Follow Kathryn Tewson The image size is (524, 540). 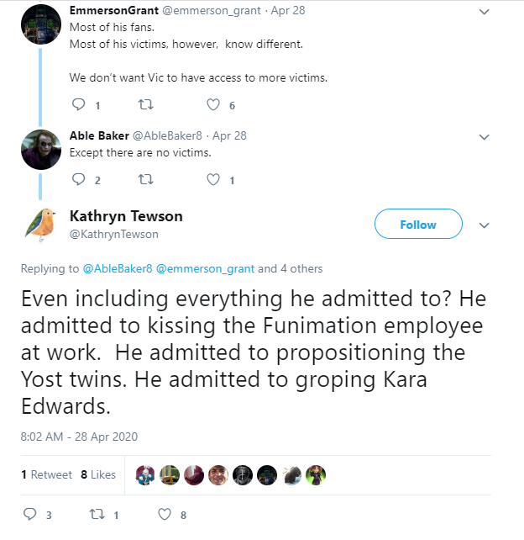[x=418, y=224]
